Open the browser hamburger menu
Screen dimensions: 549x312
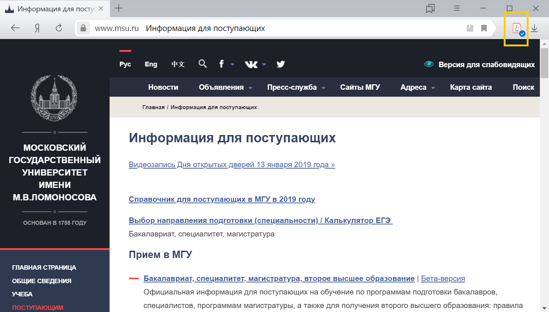pos(457,8)
